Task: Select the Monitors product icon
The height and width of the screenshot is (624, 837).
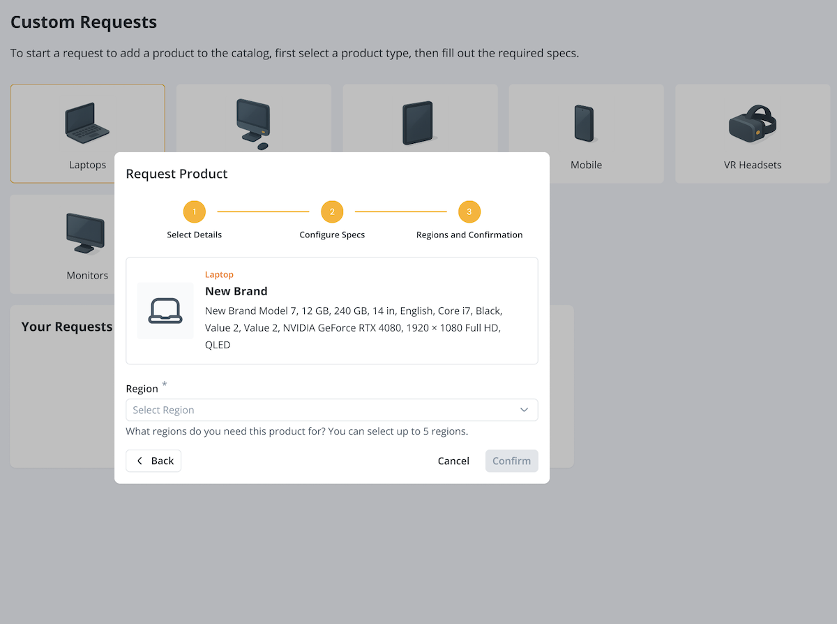Action: click(x=86, y=233)
